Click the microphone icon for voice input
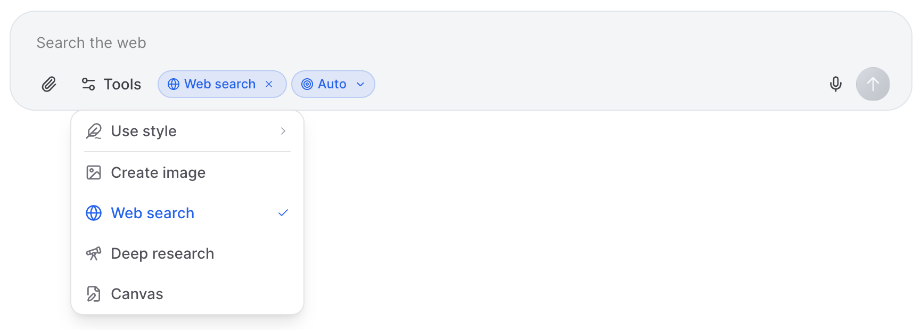Screen dimensions: 921x330 click(x=835, y=84)
